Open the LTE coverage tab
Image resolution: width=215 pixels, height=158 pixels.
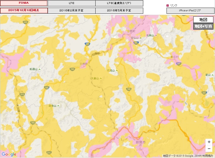coord(71,3)
